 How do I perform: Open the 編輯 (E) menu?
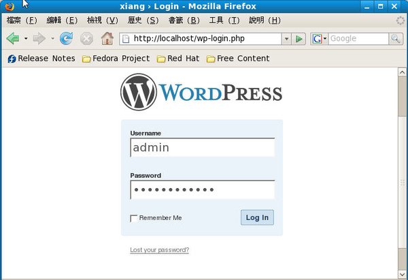62,20
